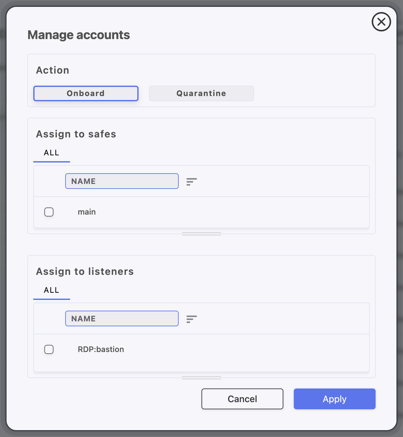Click the NAME filter field for listeners
Screen dimensions: 403x437
[122, 319]
